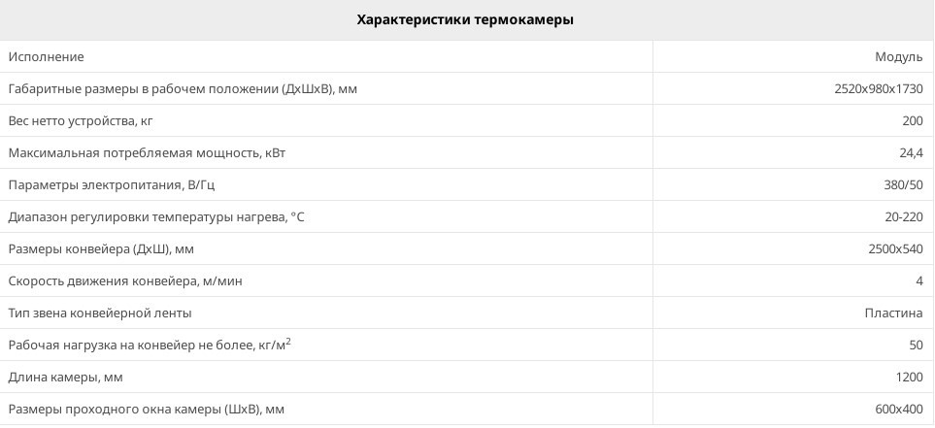Select the "Исполнение" row label

pyautogui.click(x=47, y=57)
